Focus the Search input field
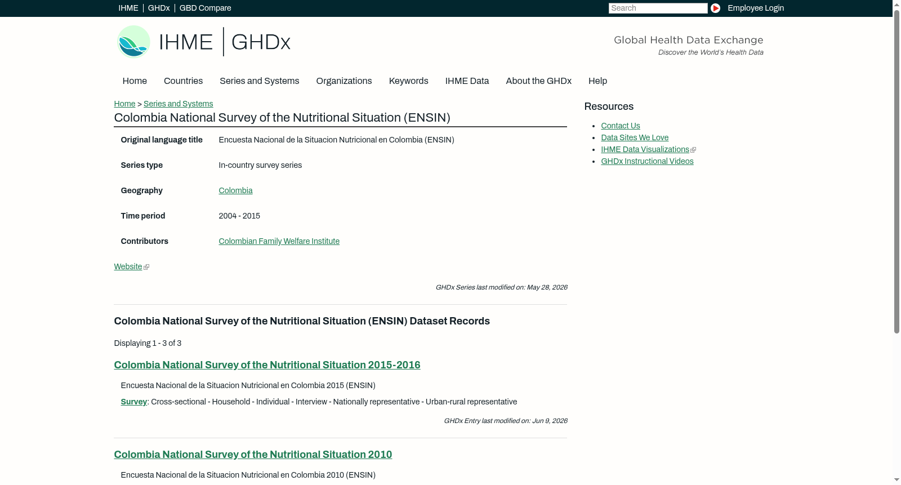 (658, 8)
